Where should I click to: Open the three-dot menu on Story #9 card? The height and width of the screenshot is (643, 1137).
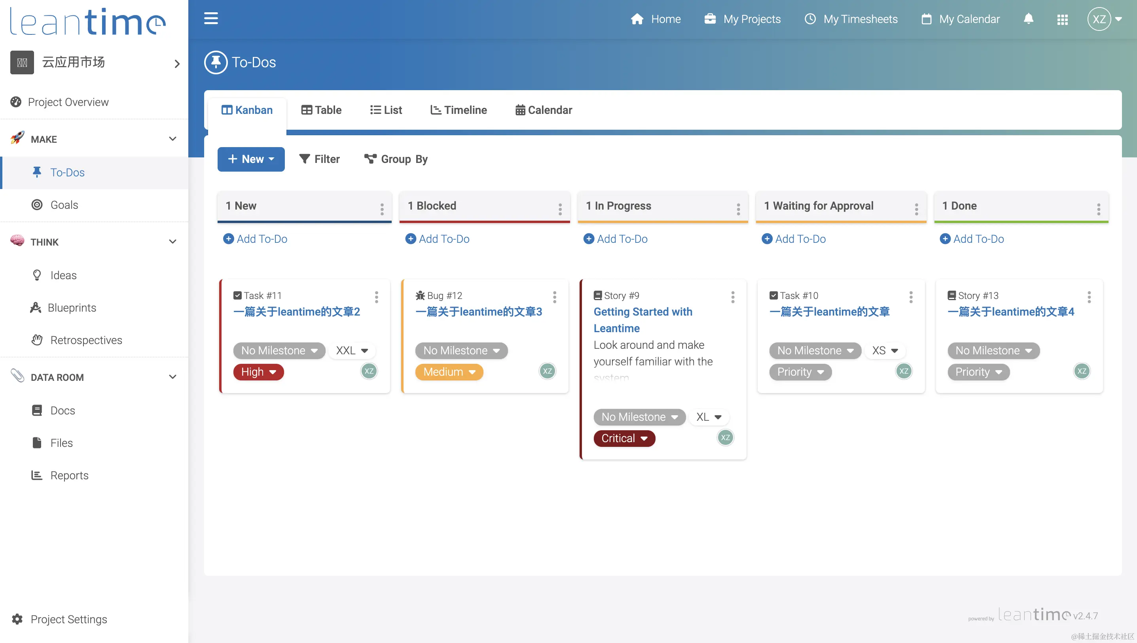(732, 297)
